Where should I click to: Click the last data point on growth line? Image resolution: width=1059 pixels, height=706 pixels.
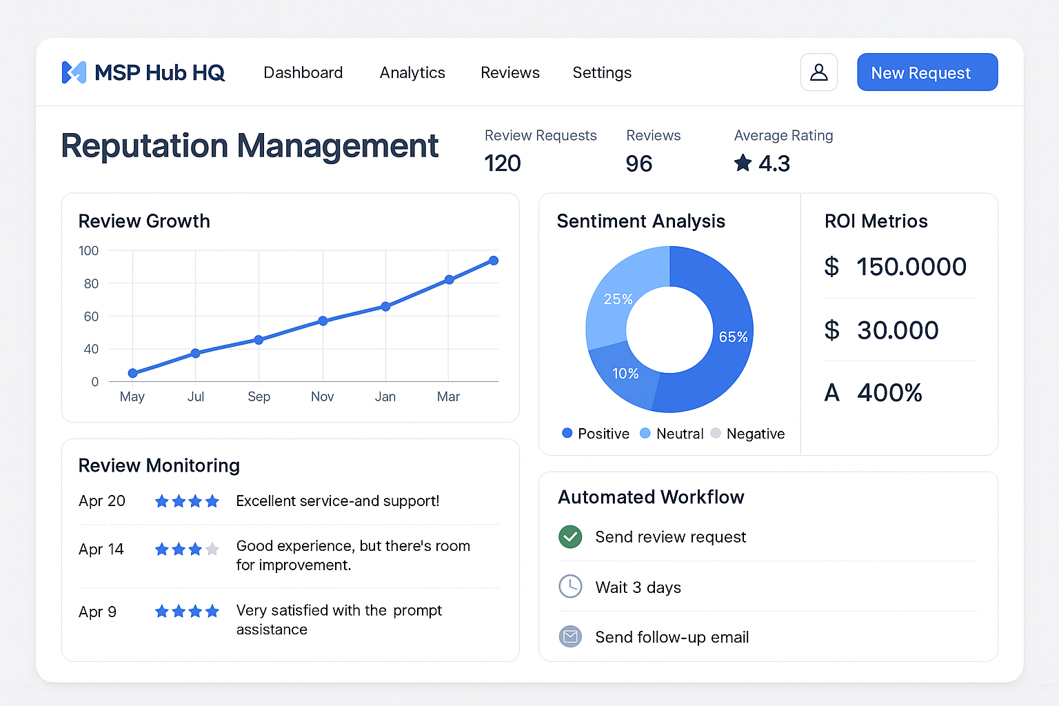click(494, 261)
